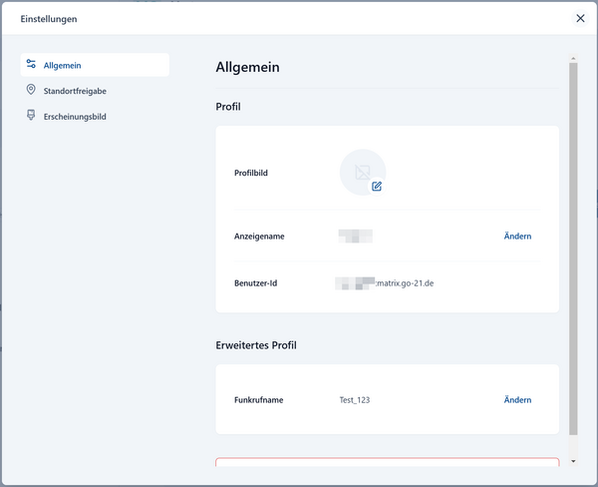The height and width of the screenshot is (487, 598).
Task: Close the Einstellungen dialog
Action: tap(581, 18)
